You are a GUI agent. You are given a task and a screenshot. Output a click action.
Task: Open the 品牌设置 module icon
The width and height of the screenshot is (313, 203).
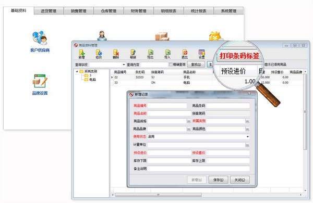[40, 84]
